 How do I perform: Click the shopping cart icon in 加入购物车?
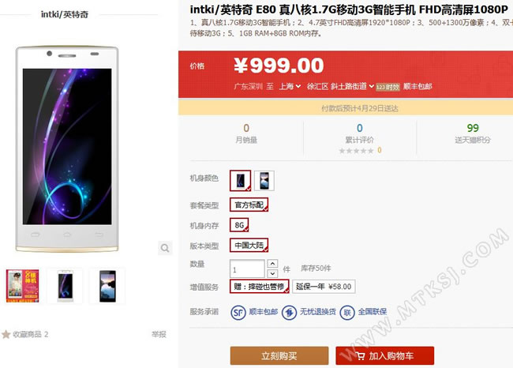pyautogui.click(x=360, y=356)
